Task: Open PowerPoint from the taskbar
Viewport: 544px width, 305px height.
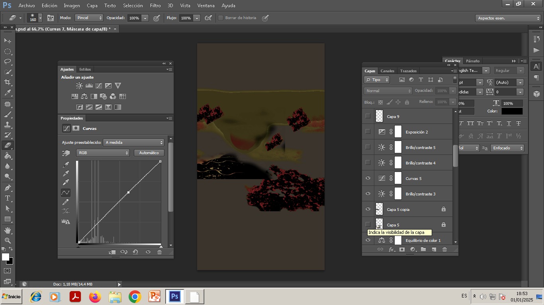Action: tap(155, 297)
